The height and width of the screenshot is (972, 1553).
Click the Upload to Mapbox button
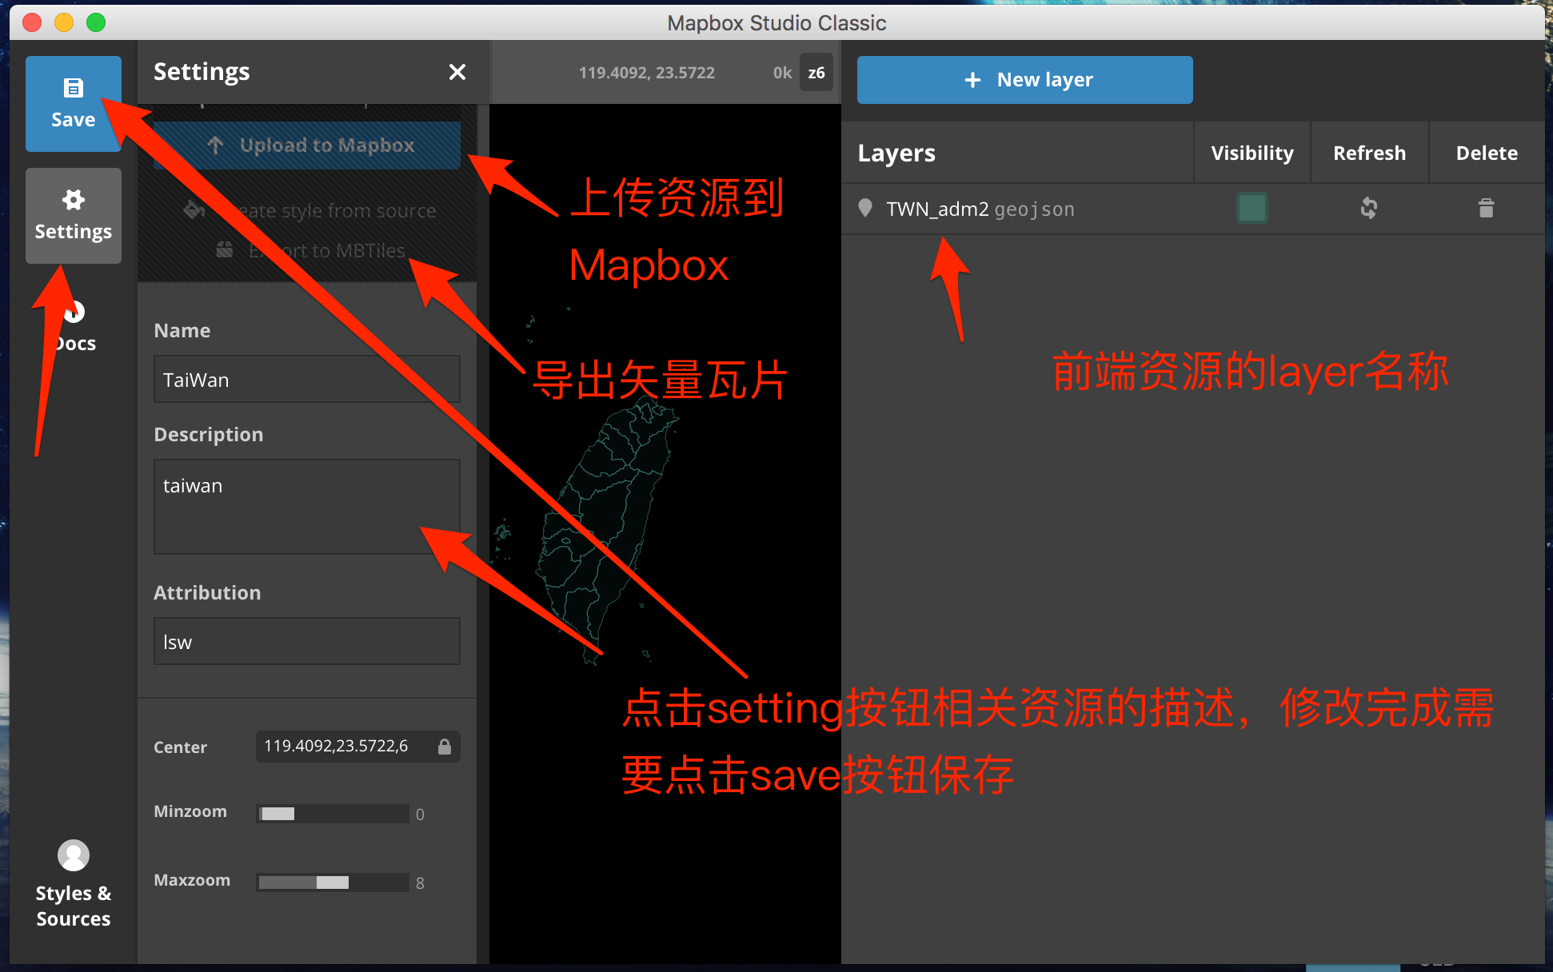306,145
